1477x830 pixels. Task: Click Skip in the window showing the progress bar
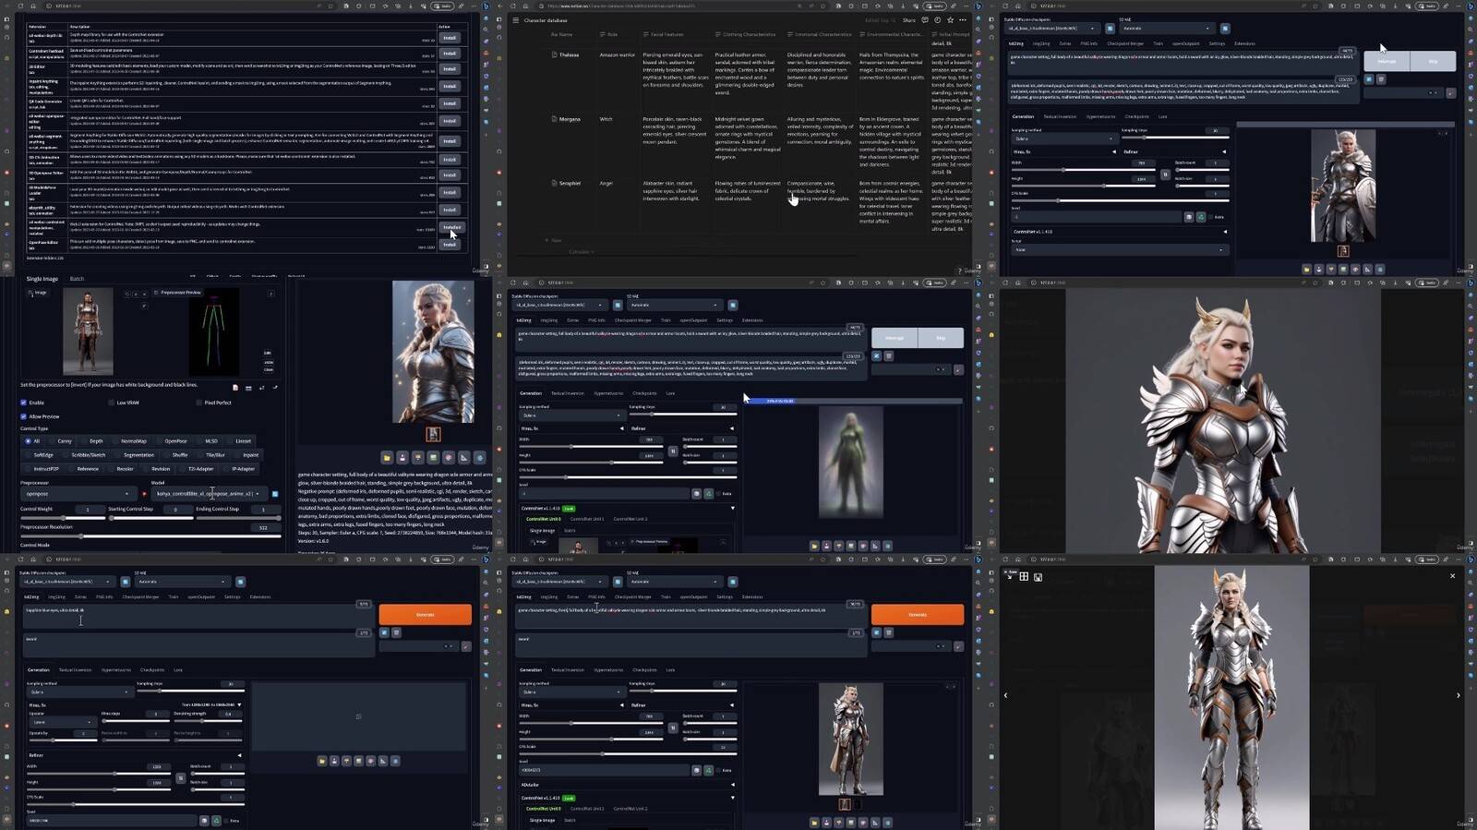(x=941, y=338)
